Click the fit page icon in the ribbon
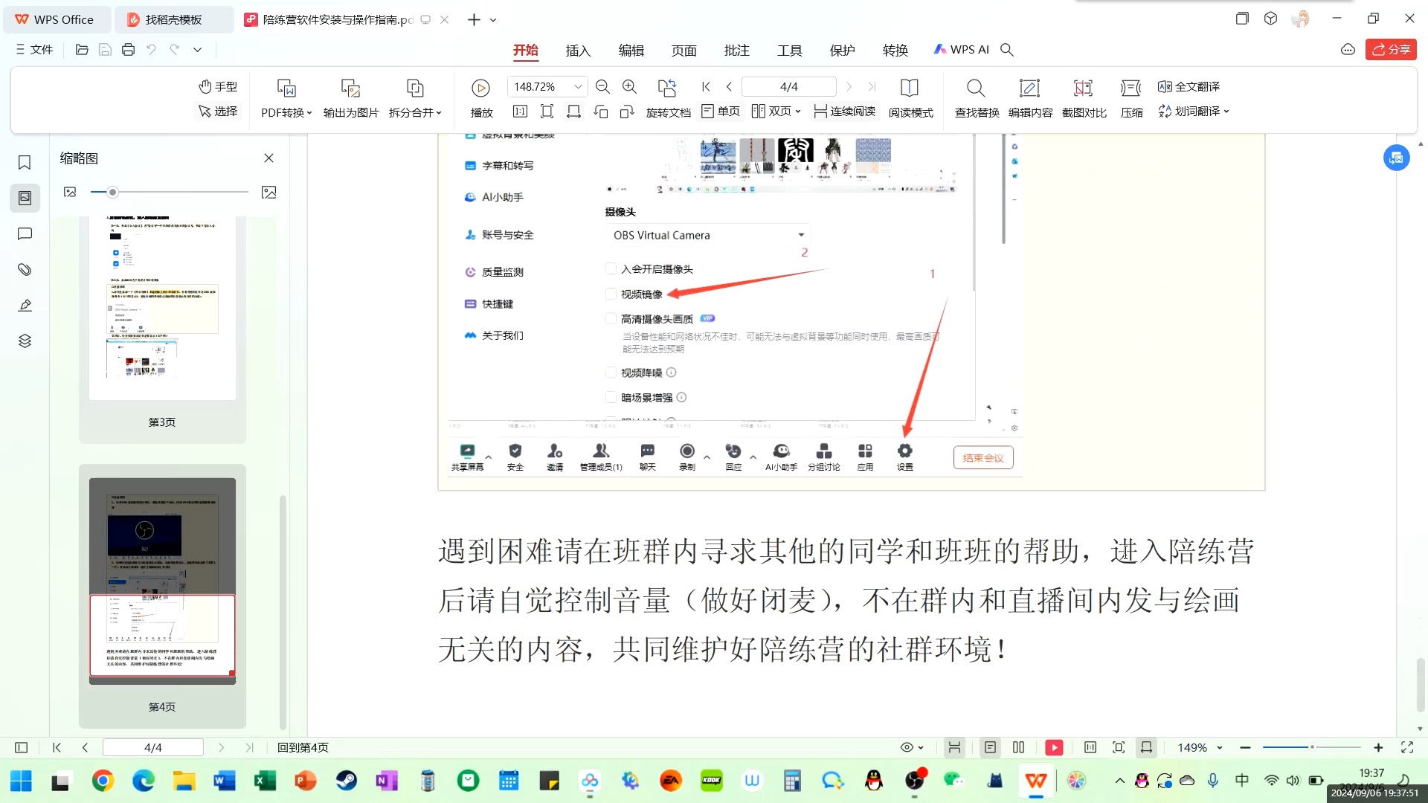Screen dimensions: 1428x803 [x=547, y=112]
